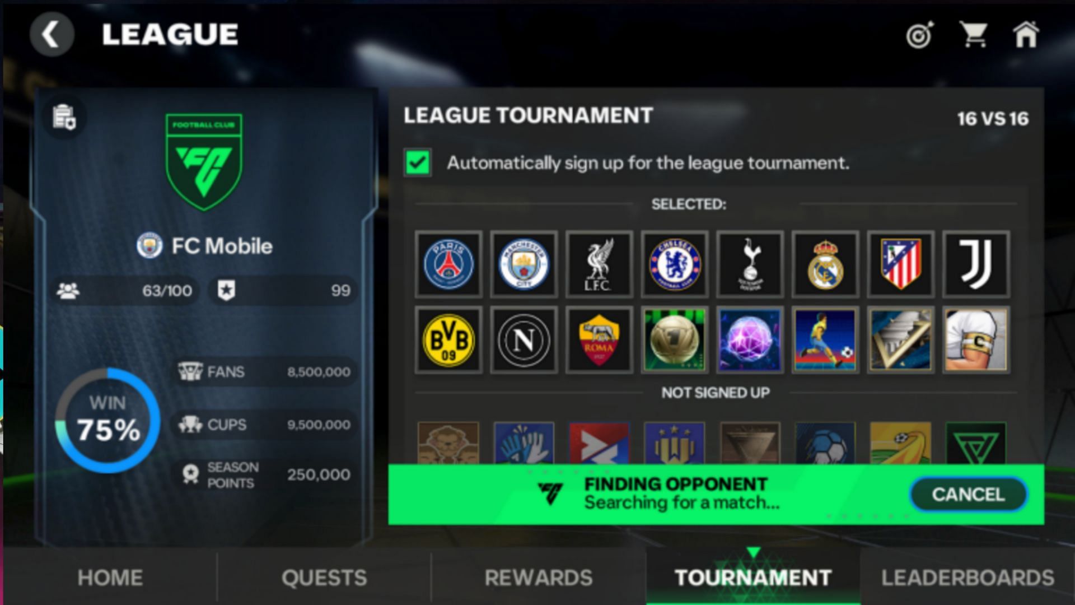The height and width of the screenshot is (605, 1075).
Task: Enable automatic league tournament registration
Action: (x=418, y=162)
